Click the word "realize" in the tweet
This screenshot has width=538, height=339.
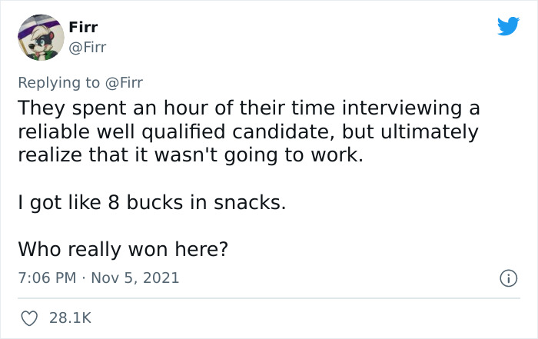48,156
